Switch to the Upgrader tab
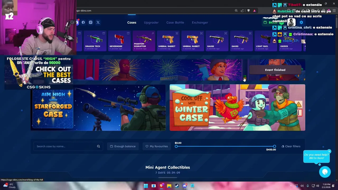The width and height of the screenshot is (338, 190). click(x=151, y=22)
